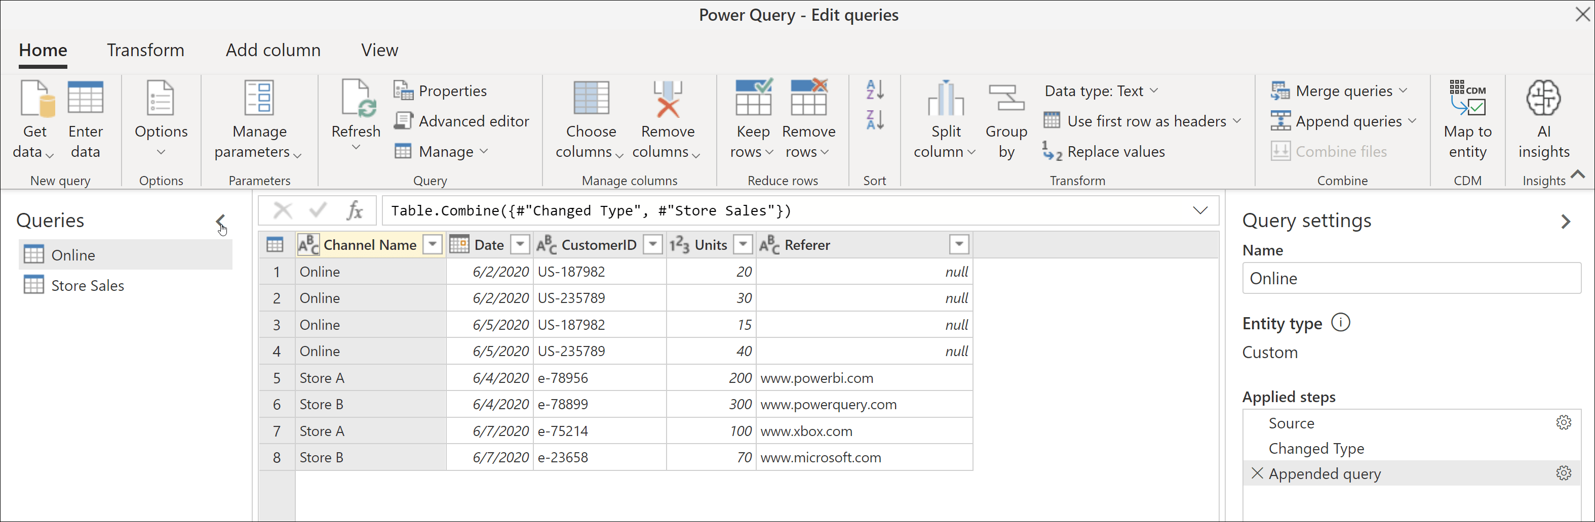This screenshot has width=1595, height=522.
Task: Open the Add column ribbon tab
Action: 273,50
